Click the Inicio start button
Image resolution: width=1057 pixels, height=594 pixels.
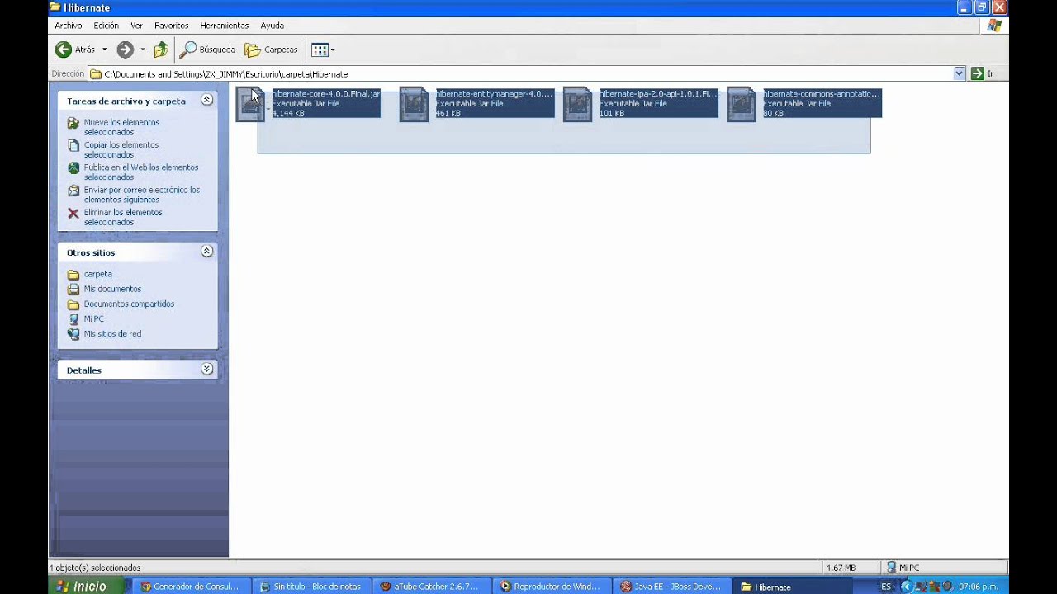coord(87,587)
